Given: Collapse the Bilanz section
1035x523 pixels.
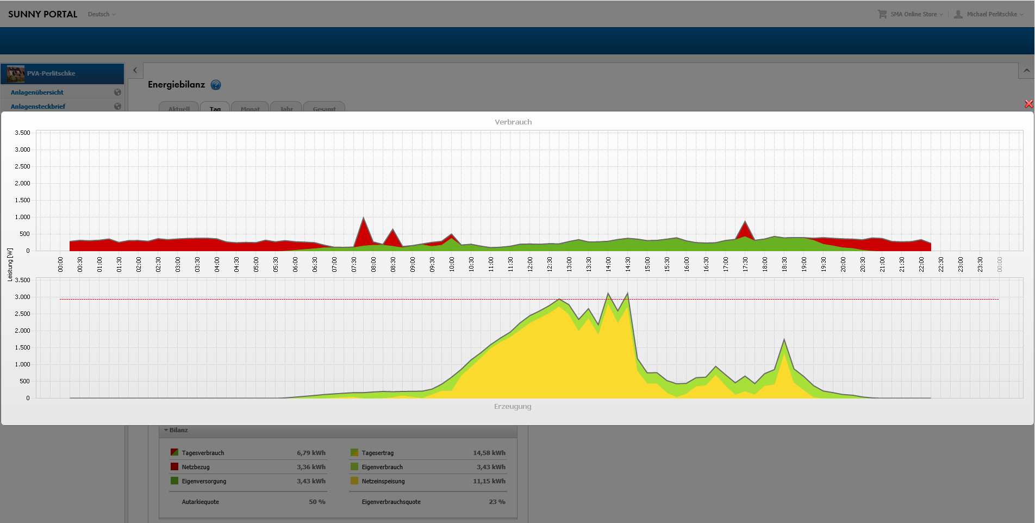Looking at the screenshot, I should [x=166, y=430].
